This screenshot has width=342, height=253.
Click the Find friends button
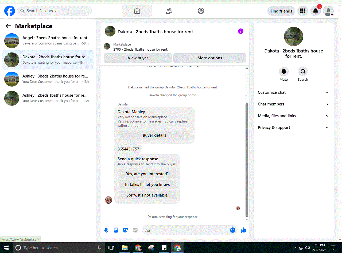[x=281, y=11]
